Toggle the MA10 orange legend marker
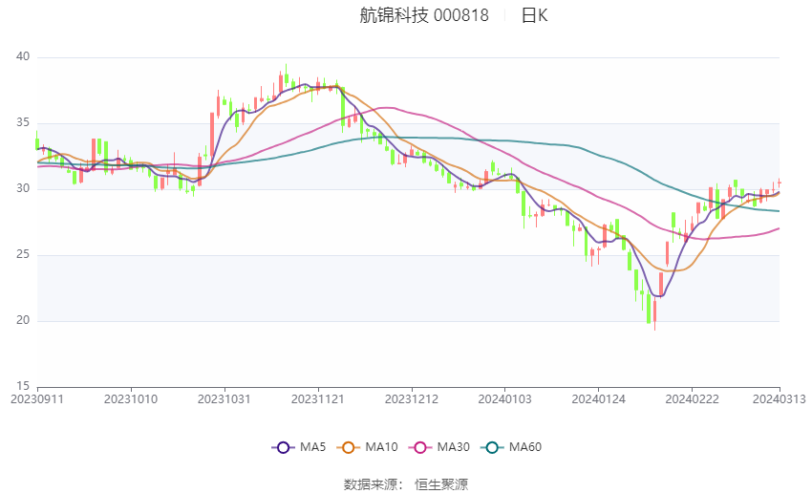 (x=349, y=447)
